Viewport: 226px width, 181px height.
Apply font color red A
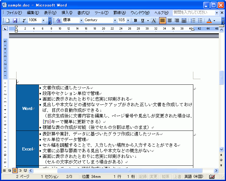point(209,21)
